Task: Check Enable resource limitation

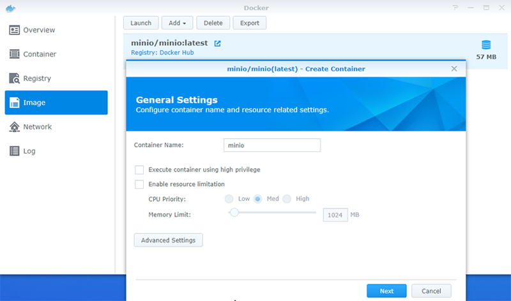Action: [x=139, y=184]
